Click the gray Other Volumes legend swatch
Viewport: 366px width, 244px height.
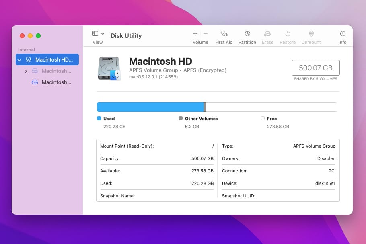coord(181,118)
